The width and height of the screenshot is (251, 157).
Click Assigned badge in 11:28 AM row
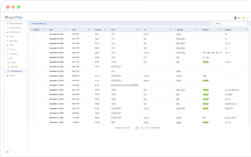(x=205, y=122)
